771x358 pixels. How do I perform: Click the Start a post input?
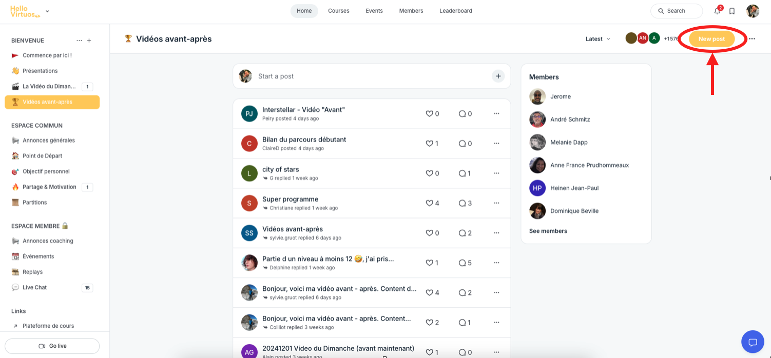click(x=372, y=76)
